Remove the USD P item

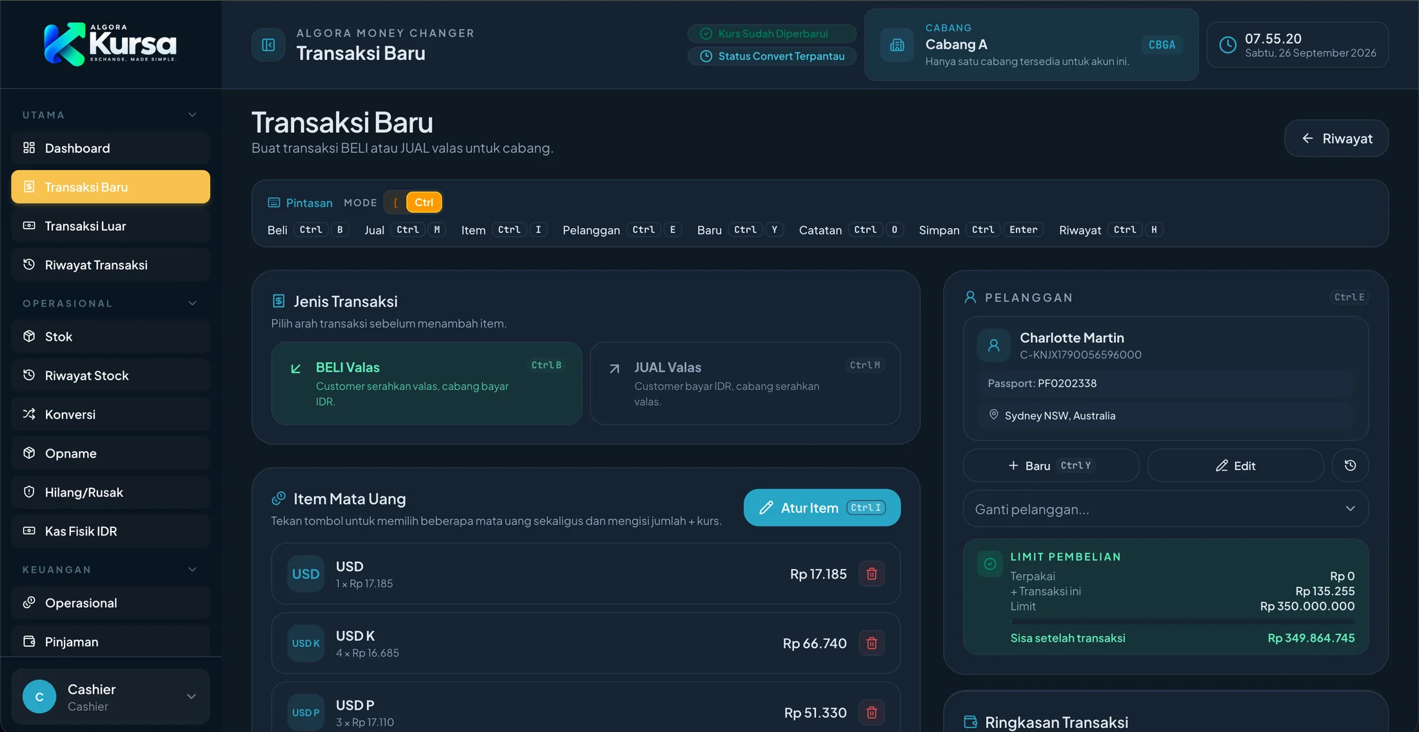tap(871, 713)
